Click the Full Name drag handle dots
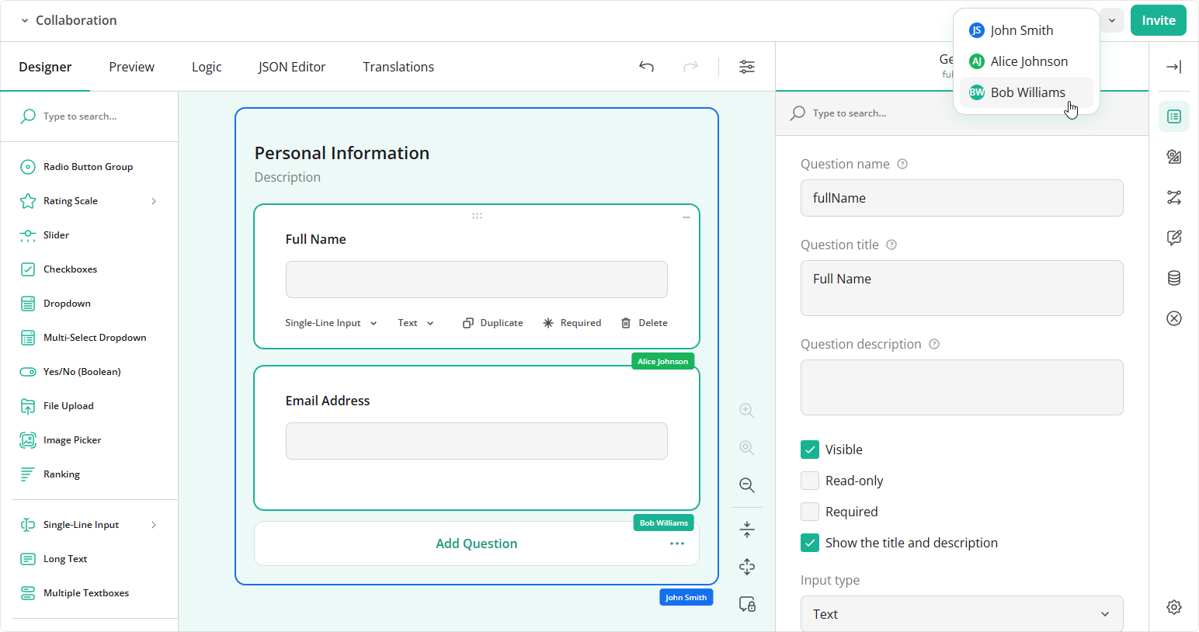Screen dimensions: 1199x632 coord(477,216)
